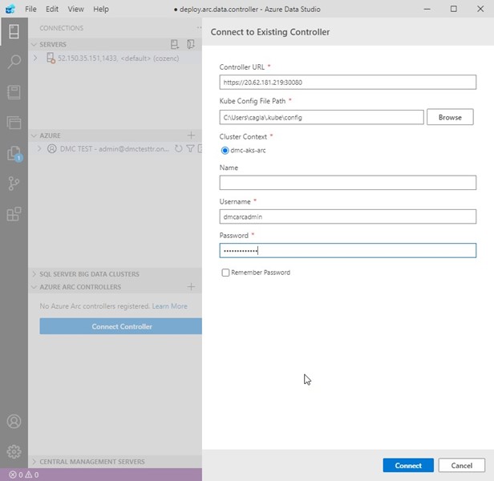Image resolution: width=494 pixels, height=481 pixels.
Task: Click New Connection icon in Servers header
Action: click(175, 45)
